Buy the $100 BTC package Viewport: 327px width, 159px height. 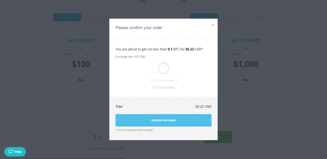[x=81, y=80]
